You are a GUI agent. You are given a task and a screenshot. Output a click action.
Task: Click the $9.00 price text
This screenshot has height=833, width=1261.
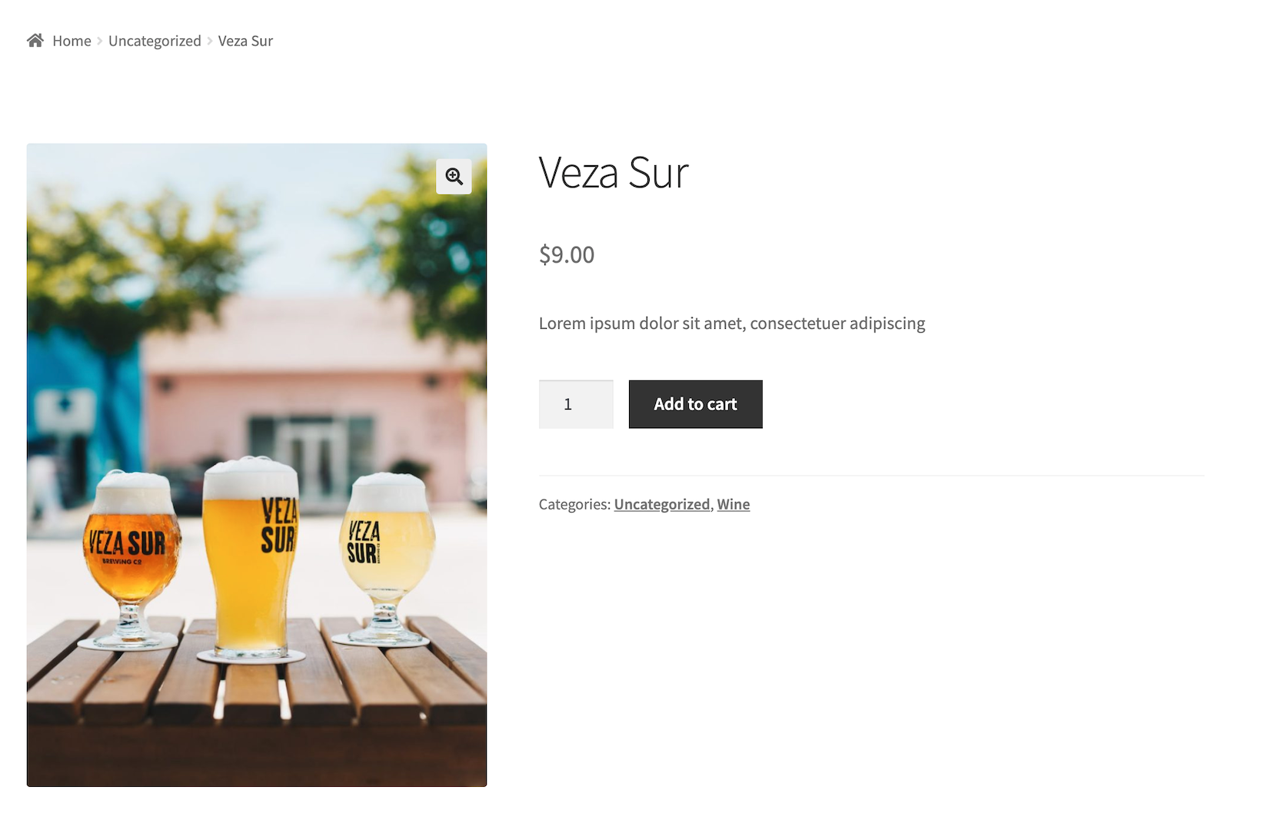[567, 254]
